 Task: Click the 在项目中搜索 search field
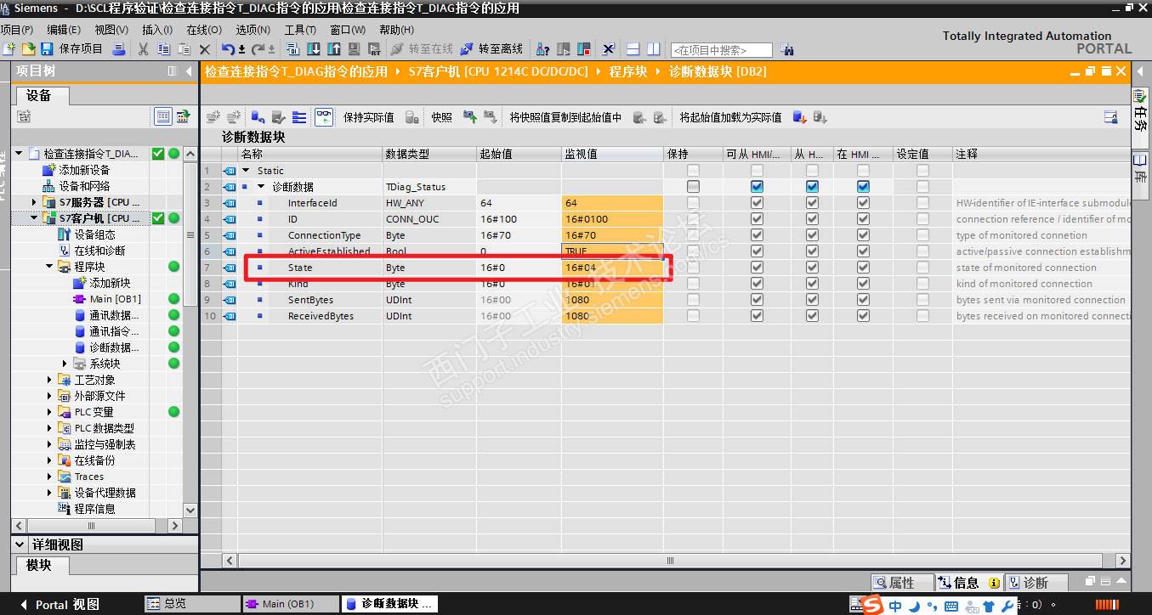(721, 50)
